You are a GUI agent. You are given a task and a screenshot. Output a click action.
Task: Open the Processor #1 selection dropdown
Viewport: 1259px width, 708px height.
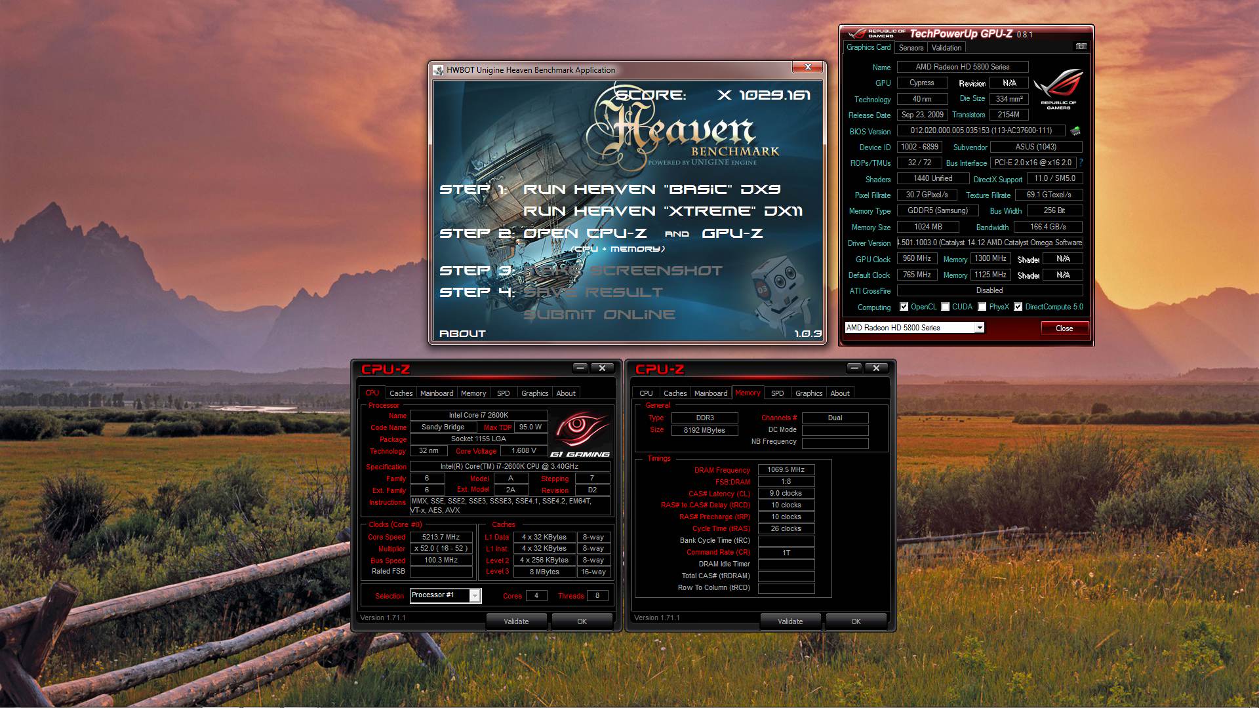point(475,595)
